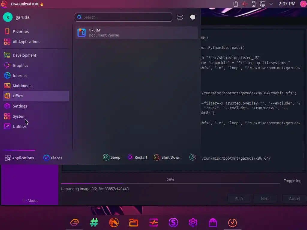Click the installer Cancel button
The height and width of the screenshot is (230, 307).
(x=294, y=199)
